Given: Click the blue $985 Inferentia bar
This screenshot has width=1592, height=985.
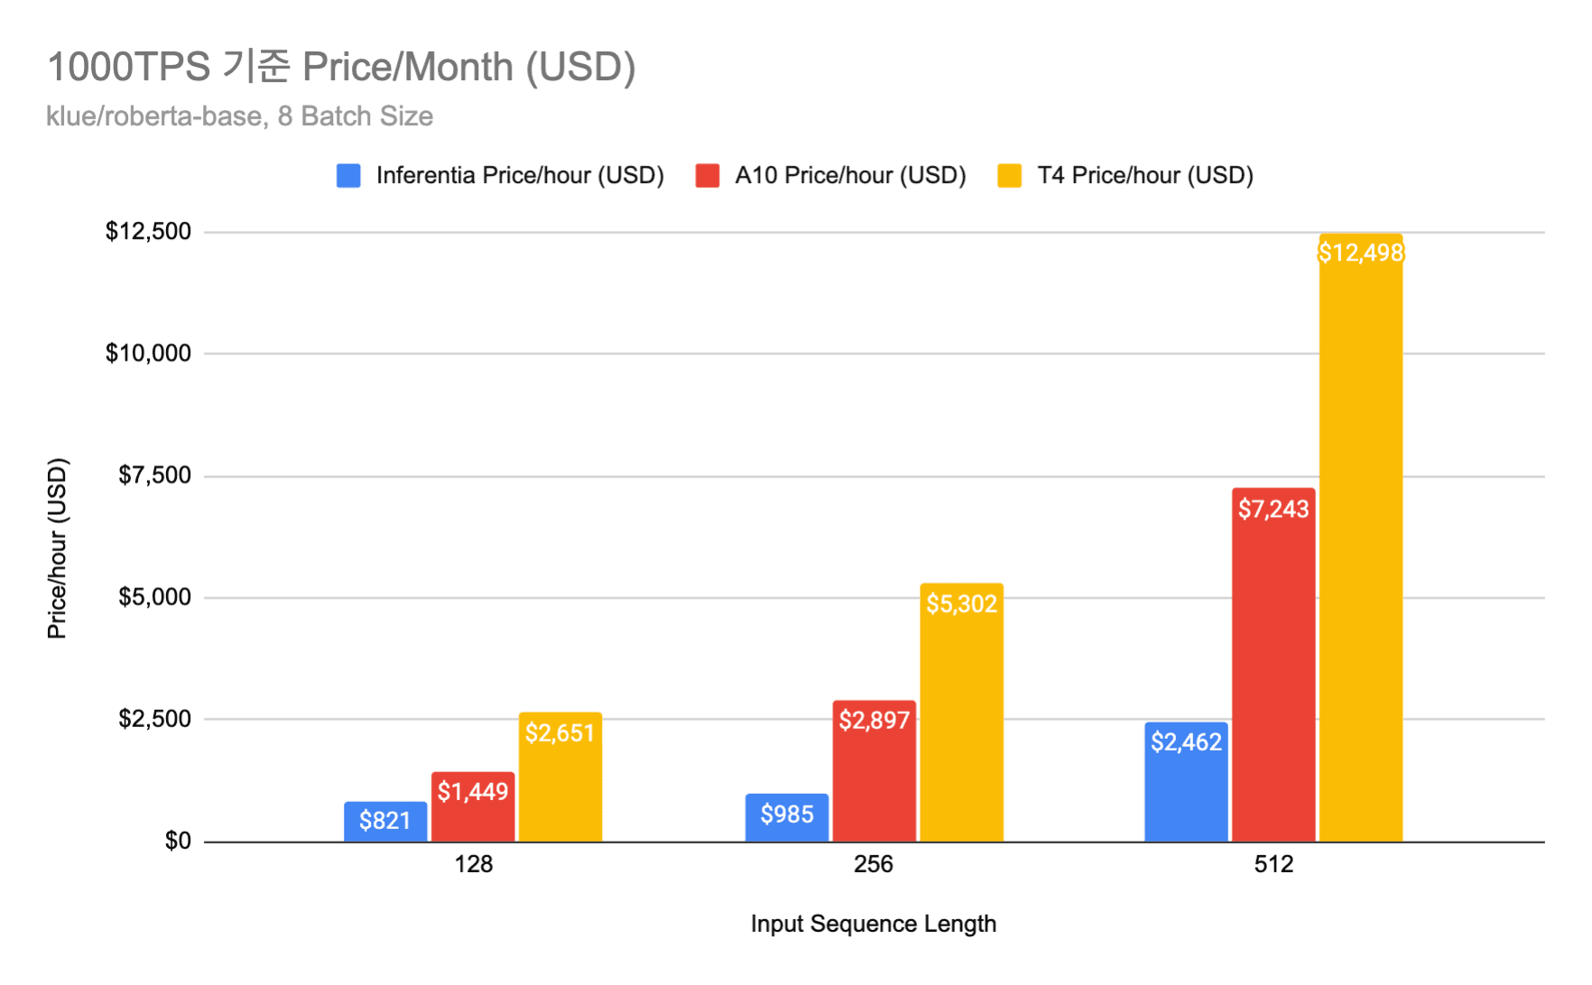Looking at the screenshot, I should [x=787, y=818].
